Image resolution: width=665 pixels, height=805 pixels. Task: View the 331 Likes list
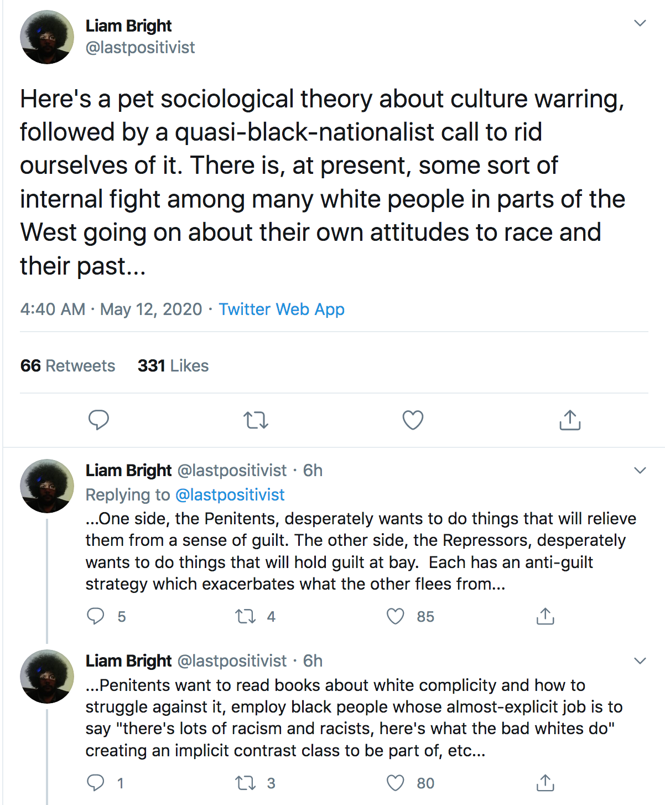pyautogui.click(x=173, y=366)
